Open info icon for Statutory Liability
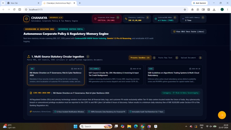 pos(148,18)
